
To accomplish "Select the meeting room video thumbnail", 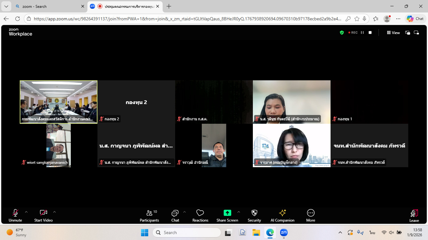I will 59,102.
